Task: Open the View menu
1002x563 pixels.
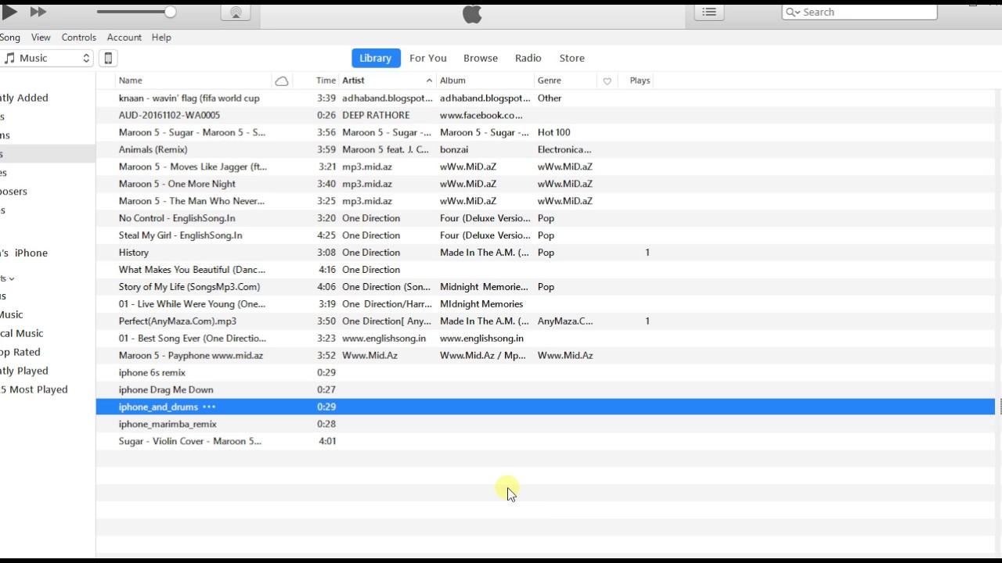Action: [41, 38]
